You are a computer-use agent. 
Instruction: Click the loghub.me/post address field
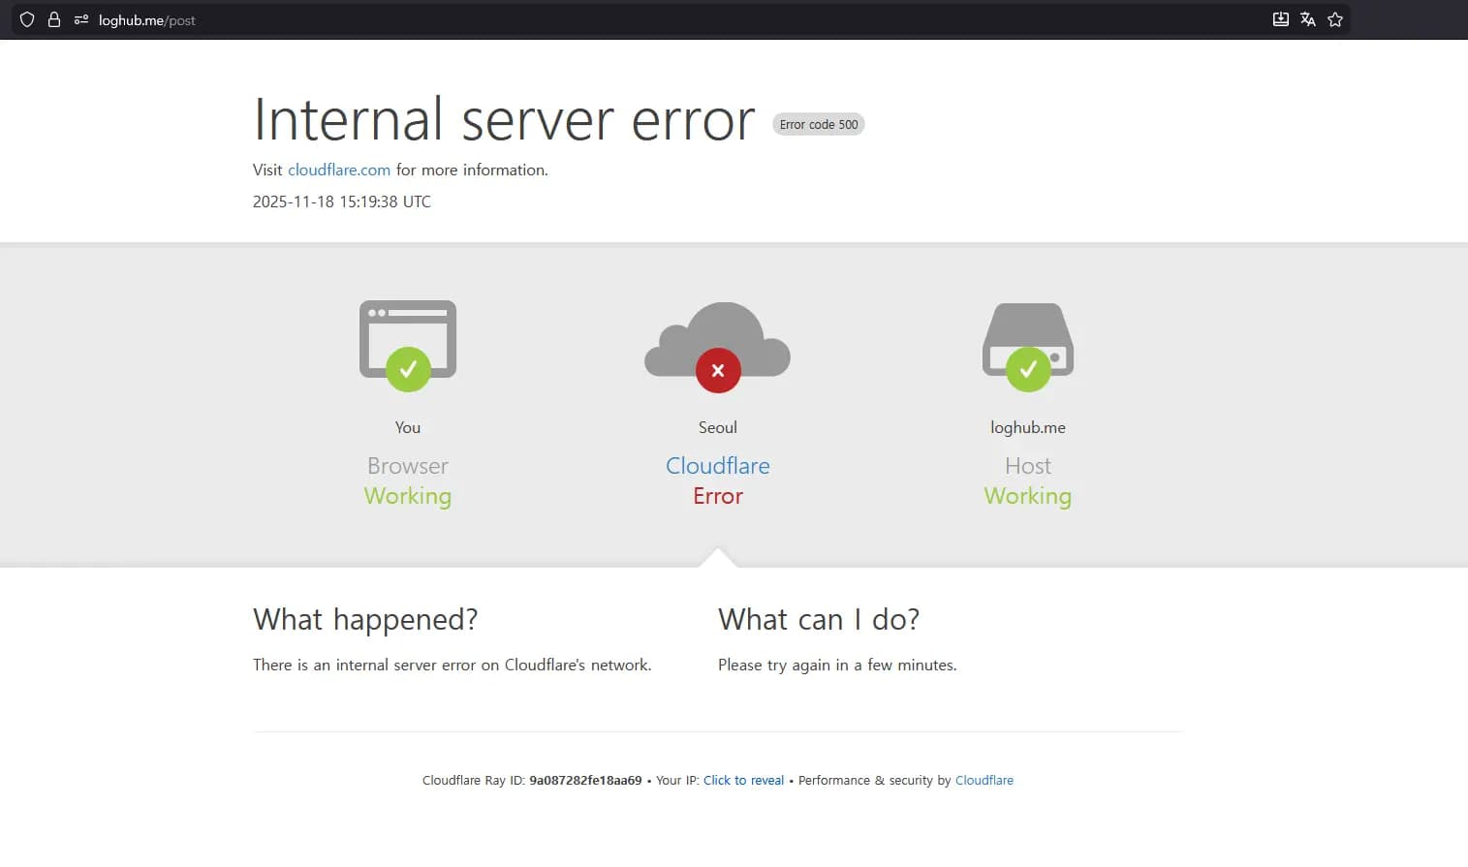click(x=147, y=20)
